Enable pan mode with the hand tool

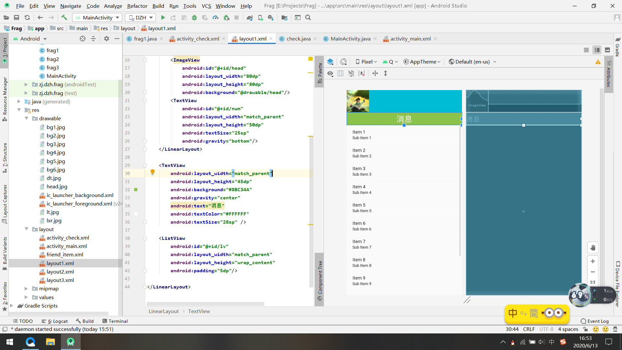[593, 247]
